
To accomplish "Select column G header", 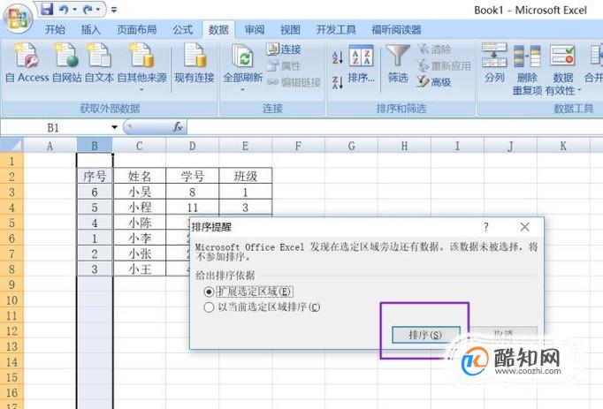I will pyautogui.click(x=351, y=146).
